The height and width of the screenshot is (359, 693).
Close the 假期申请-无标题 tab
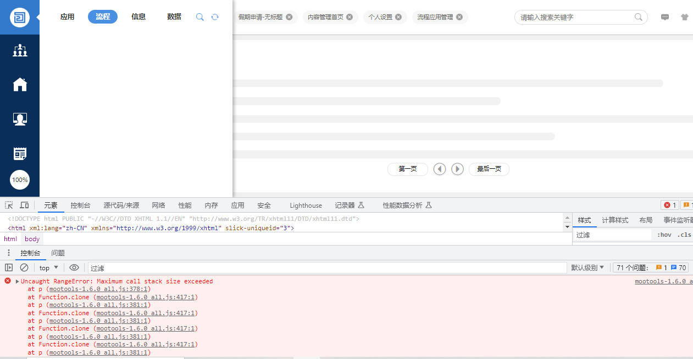289,17
